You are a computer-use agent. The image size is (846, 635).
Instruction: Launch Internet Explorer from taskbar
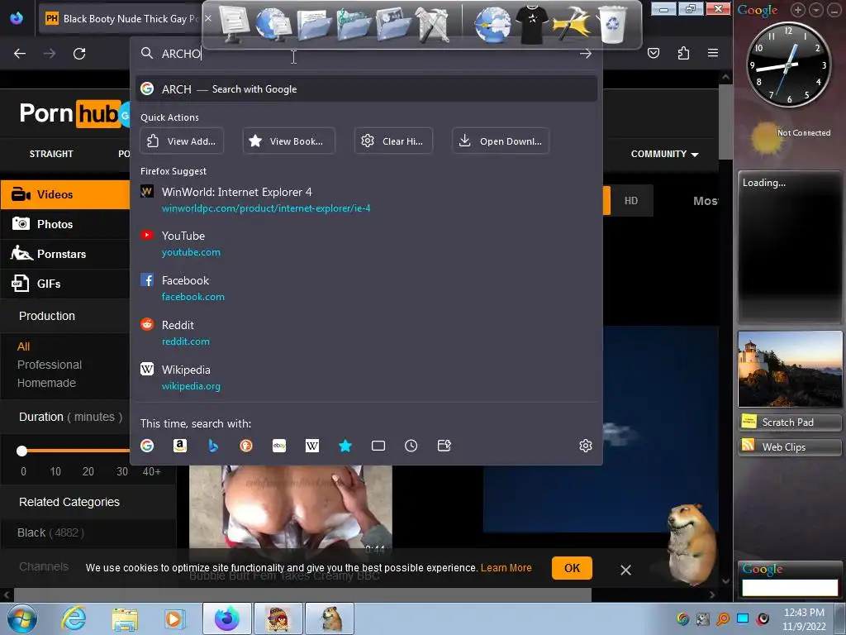pyautogui.click(x=74, y=618)
